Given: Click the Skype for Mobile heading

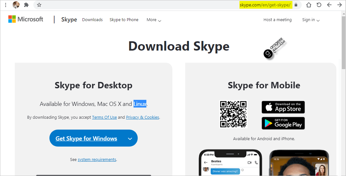Looking at the screenshot, I should 264,85.
